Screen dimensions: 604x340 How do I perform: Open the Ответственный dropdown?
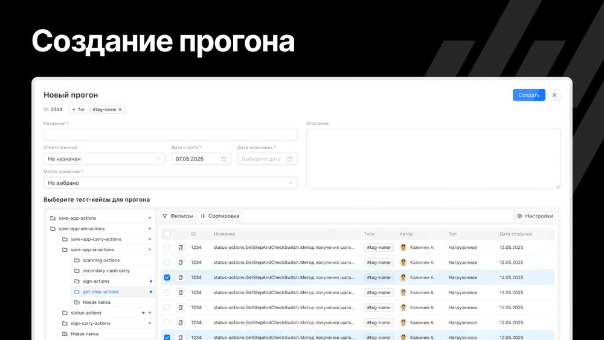104,159
